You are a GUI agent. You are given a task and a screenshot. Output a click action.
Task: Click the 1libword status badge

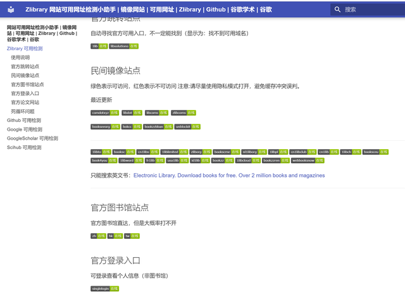[131, 160]
